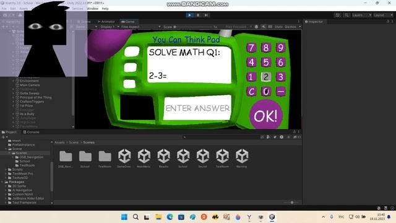Screen dimensions: 396x223
Task: Toggle the Gizmos button
Action: (x=290, y=27)
